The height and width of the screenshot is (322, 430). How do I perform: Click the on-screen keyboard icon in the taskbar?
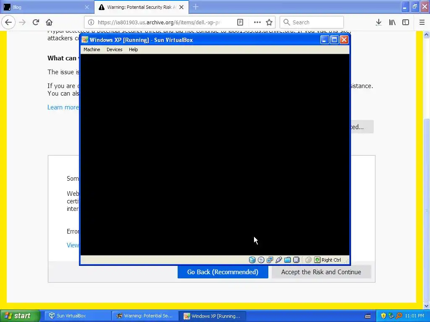(368, 316)
